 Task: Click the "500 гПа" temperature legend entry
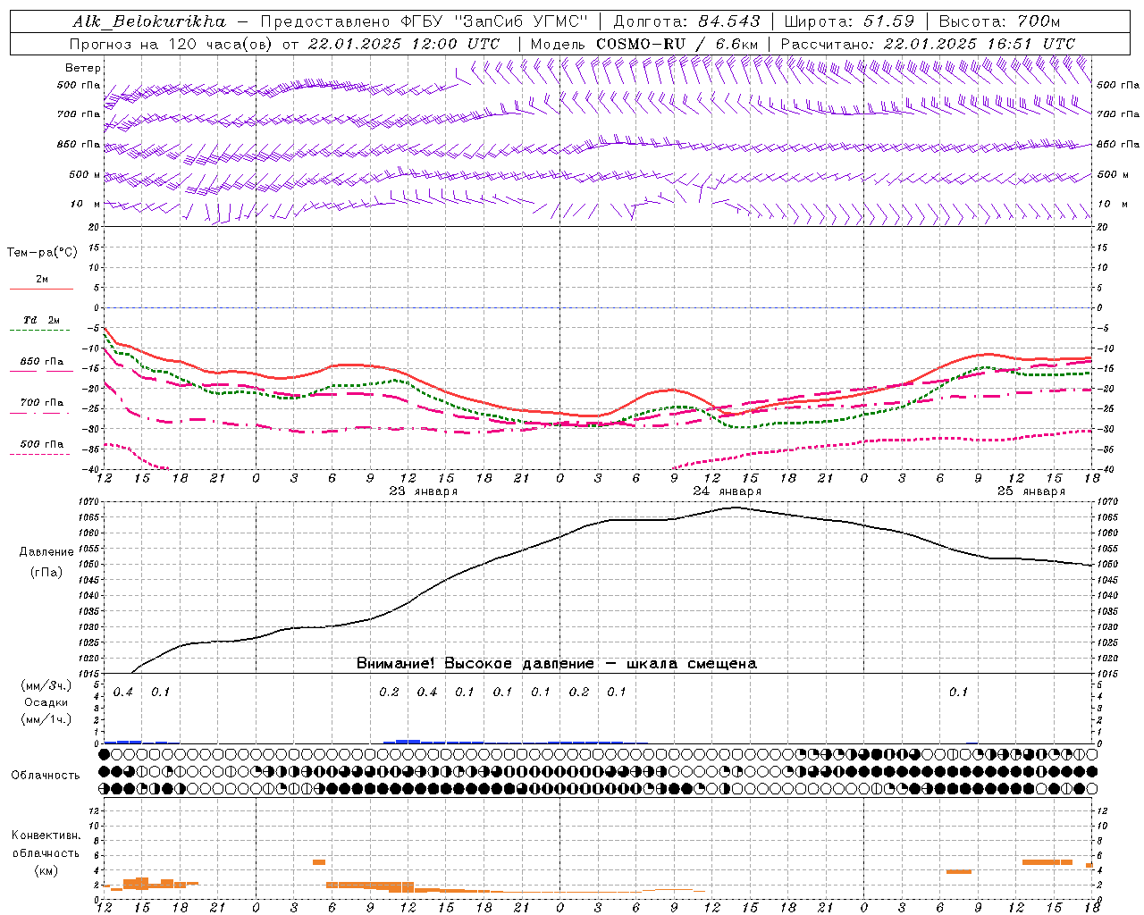tap(42, 444)
